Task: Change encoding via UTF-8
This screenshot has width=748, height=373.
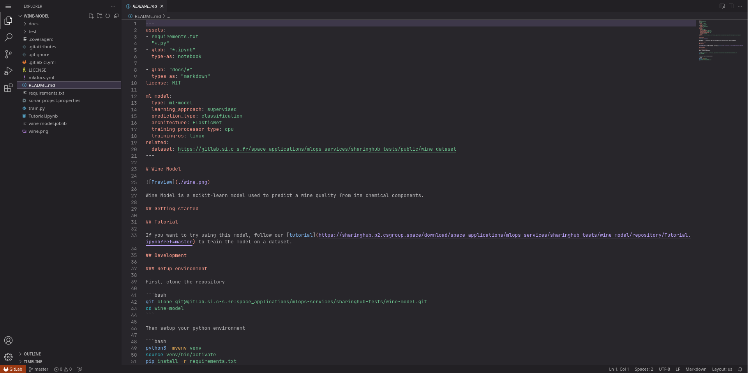Action: pos(664,369)
